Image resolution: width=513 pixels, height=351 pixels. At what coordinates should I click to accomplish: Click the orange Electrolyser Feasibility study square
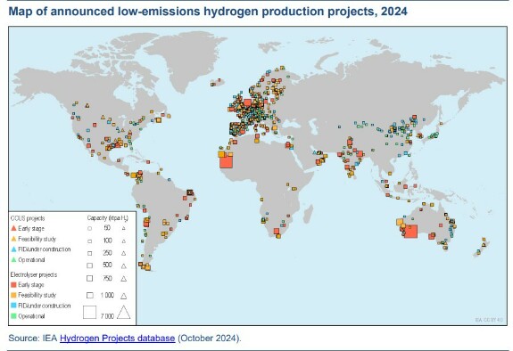coord(13,295)
